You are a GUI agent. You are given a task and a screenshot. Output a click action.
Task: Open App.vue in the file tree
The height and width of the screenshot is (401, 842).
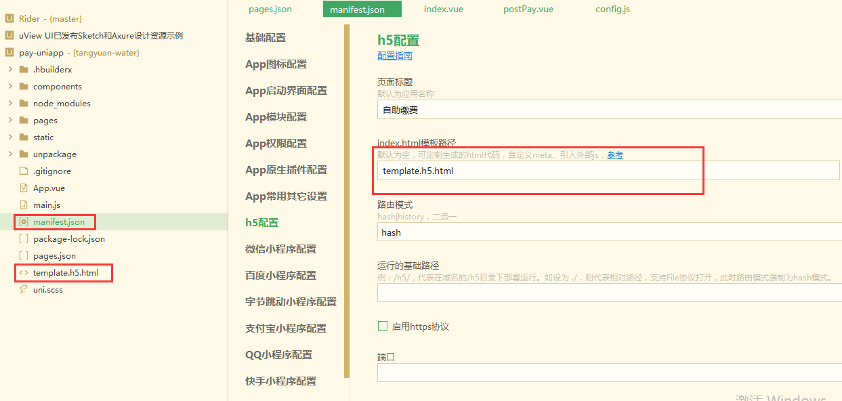(x=49, y=188)
